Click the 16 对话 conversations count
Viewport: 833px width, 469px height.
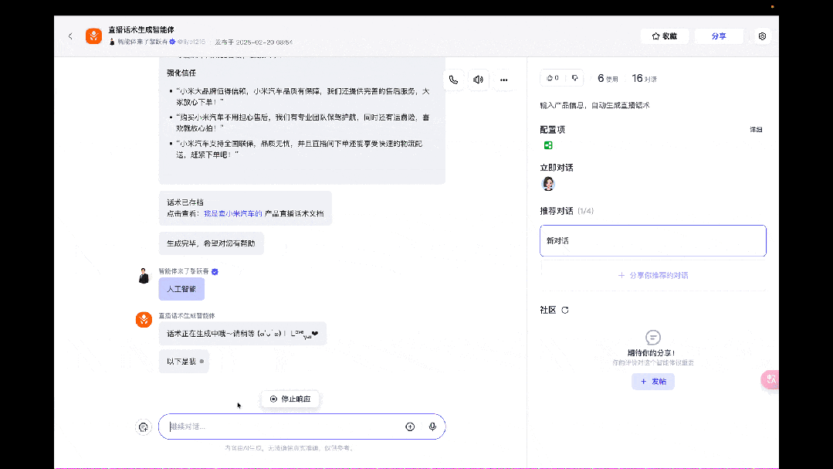(645, 79)
